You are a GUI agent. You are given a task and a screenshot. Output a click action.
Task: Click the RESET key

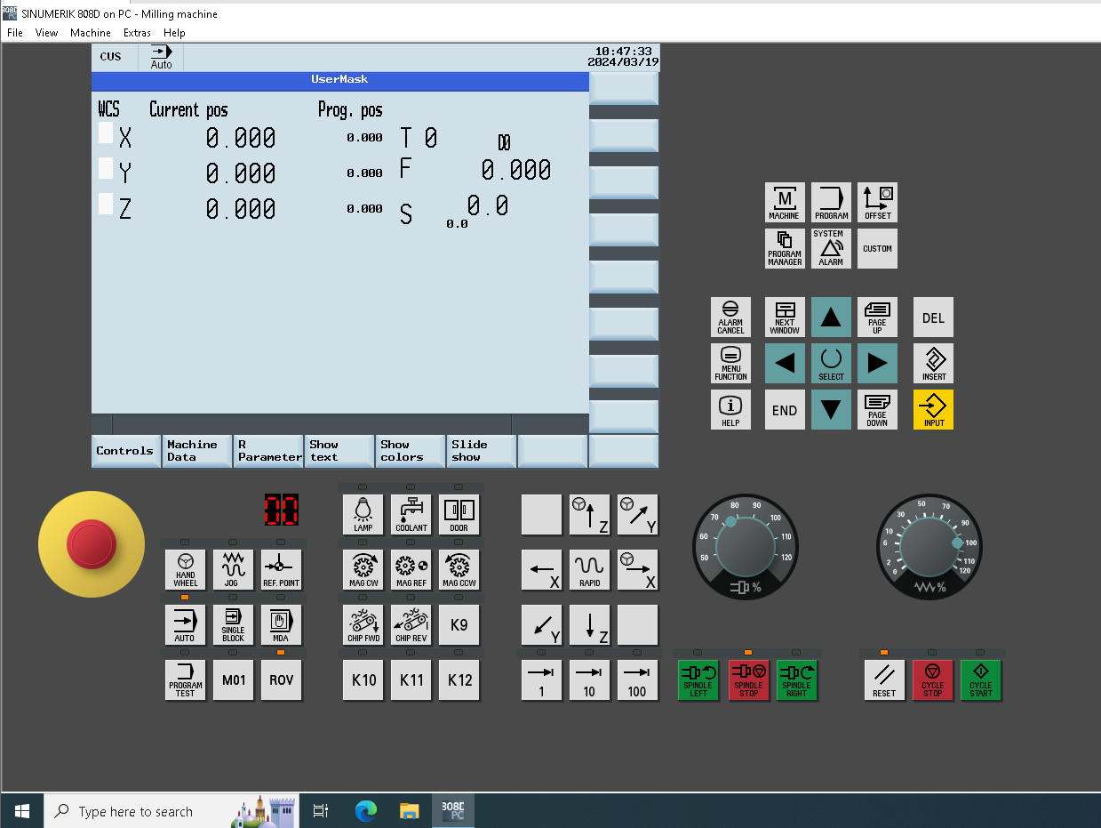[884, 680]
